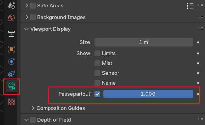Tick the Sensor checkbox
205x125 pixels.
(98, 73)
